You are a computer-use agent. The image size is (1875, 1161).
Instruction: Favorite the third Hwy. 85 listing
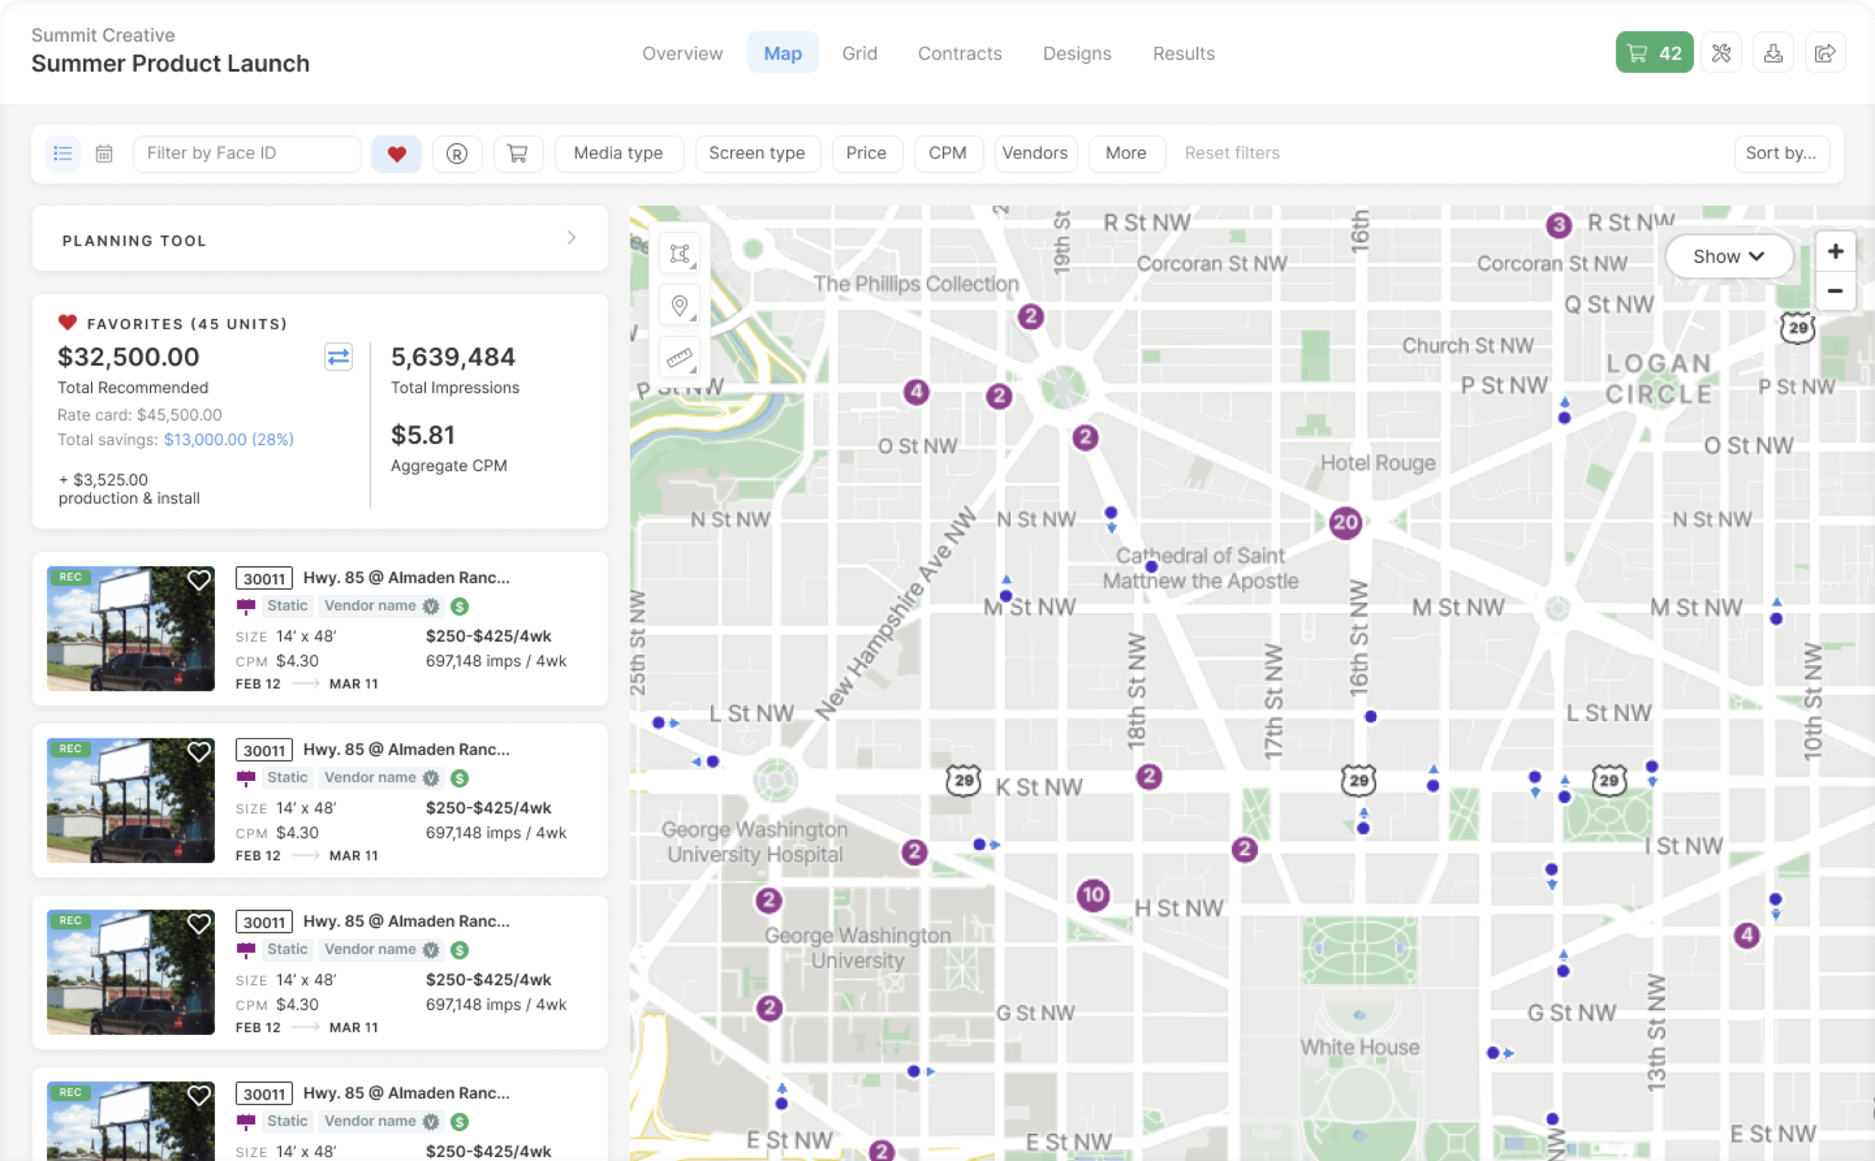pyautogui.click(x=199, y=925)
